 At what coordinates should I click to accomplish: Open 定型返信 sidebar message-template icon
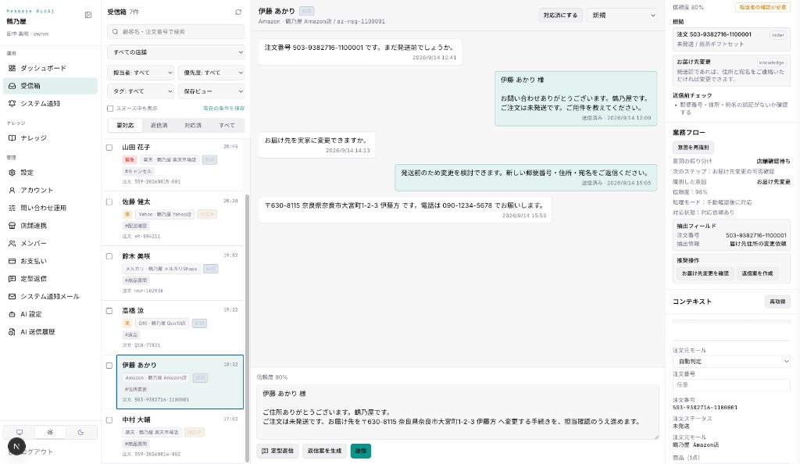pos(12,278)
